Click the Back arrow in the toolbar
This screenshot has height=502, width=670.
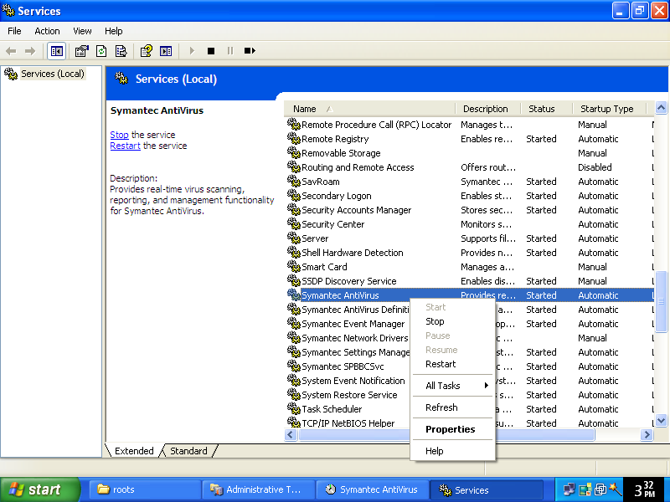[11, 51]
